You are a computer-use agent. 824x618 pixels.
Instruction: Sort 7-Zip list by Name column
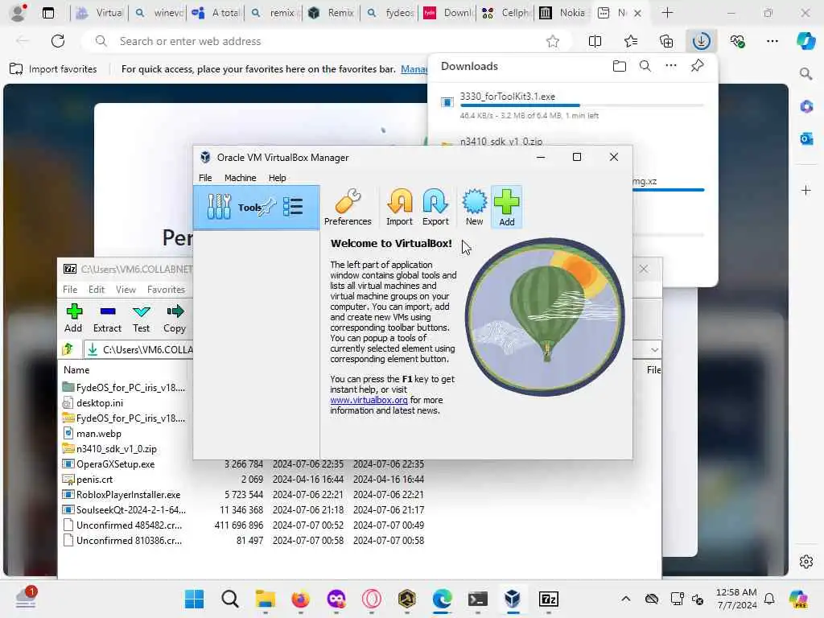[76, 370]
